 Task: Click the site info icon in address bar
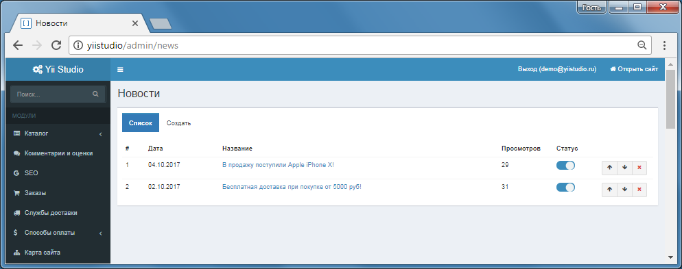click(78, 45)
